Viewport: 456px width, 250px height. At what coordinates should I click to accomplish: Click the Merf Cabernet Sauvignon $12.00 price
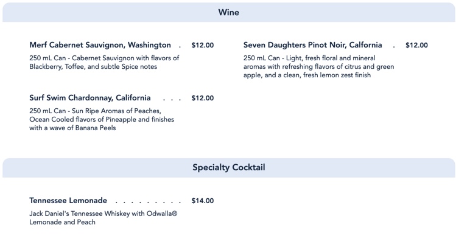coord(202,46)
